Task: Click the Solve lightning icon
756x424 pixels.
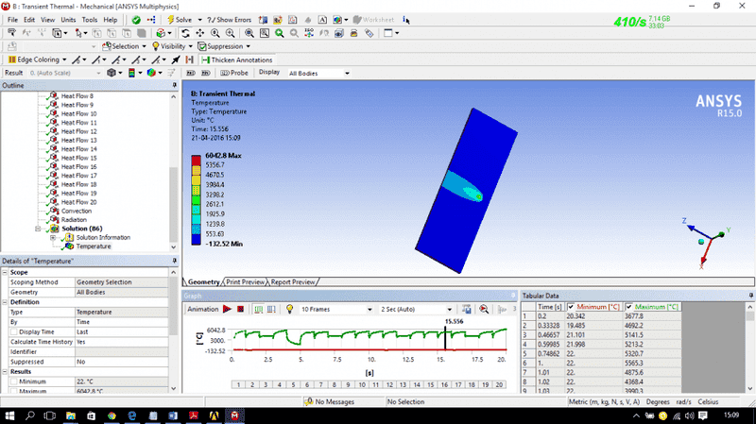Action: point(170,19)
